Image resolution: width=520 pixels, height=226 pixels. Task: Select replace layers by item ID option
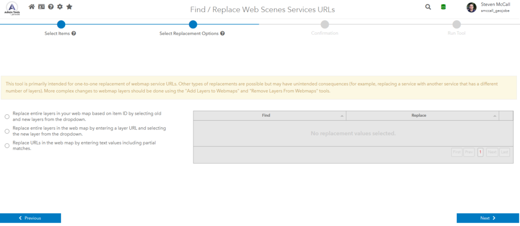coord(7,117)
